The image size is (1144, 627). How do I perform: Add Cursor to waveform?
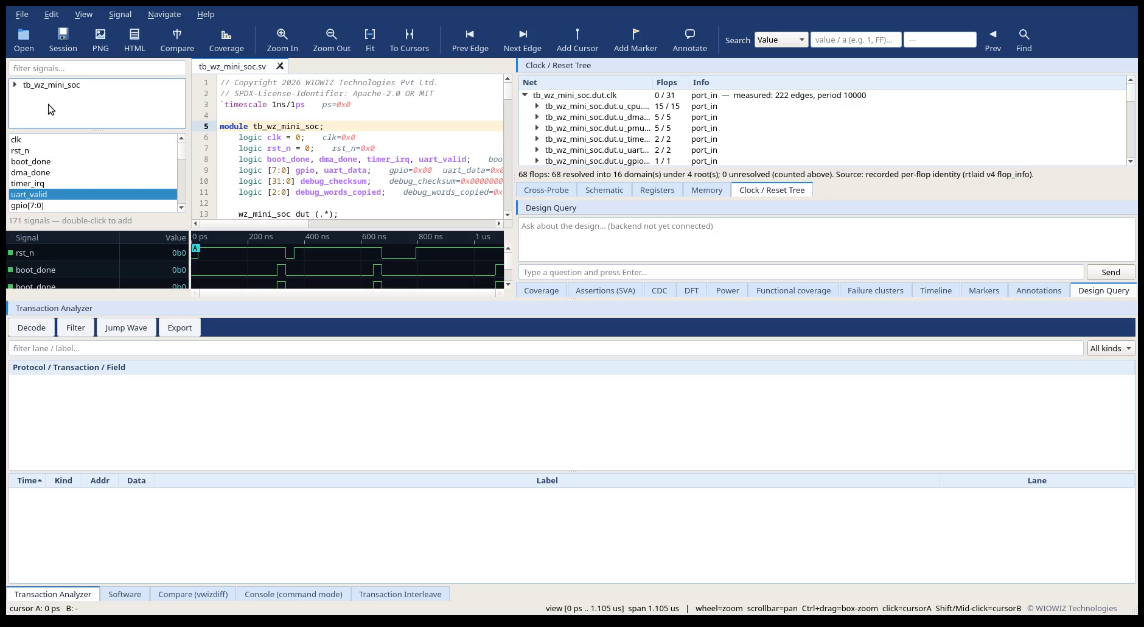pyautogui.click(x=577, y=40)
